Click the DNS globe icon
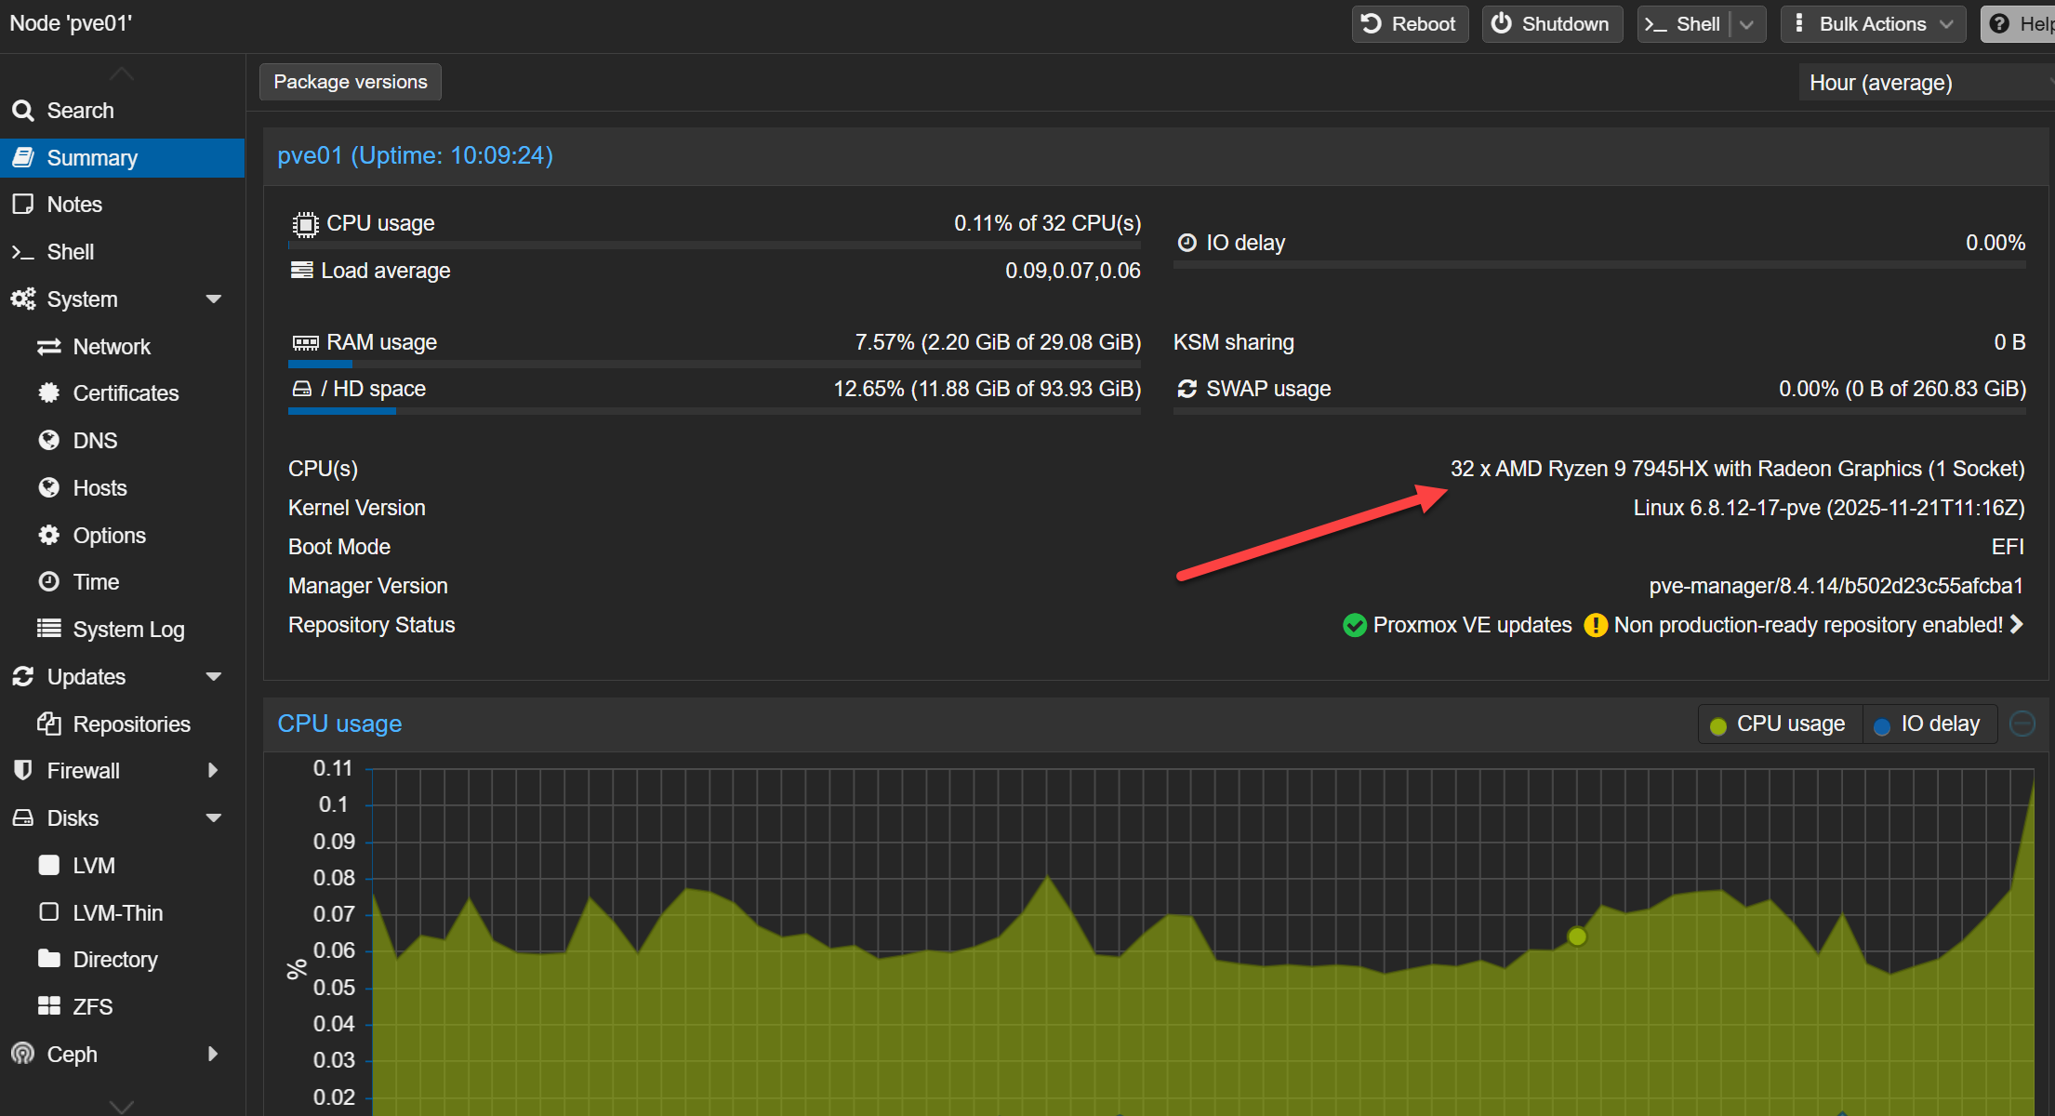The image size is (2055, 1116). 48,441
